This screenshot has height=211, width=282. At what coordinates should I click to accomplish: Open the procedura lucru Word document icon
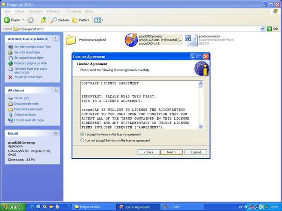191,41
